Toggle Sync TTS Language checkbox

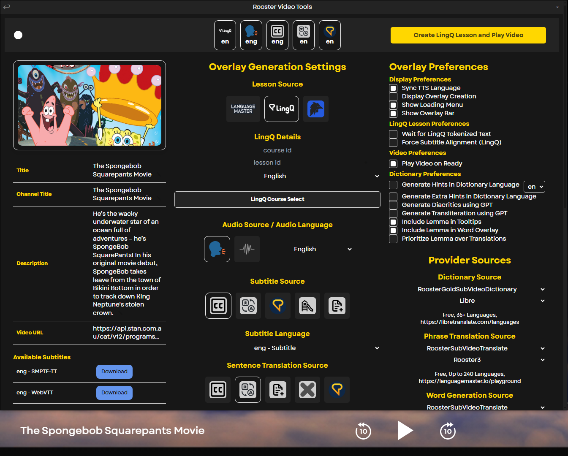pyautogui.click(x=393, y=88)
